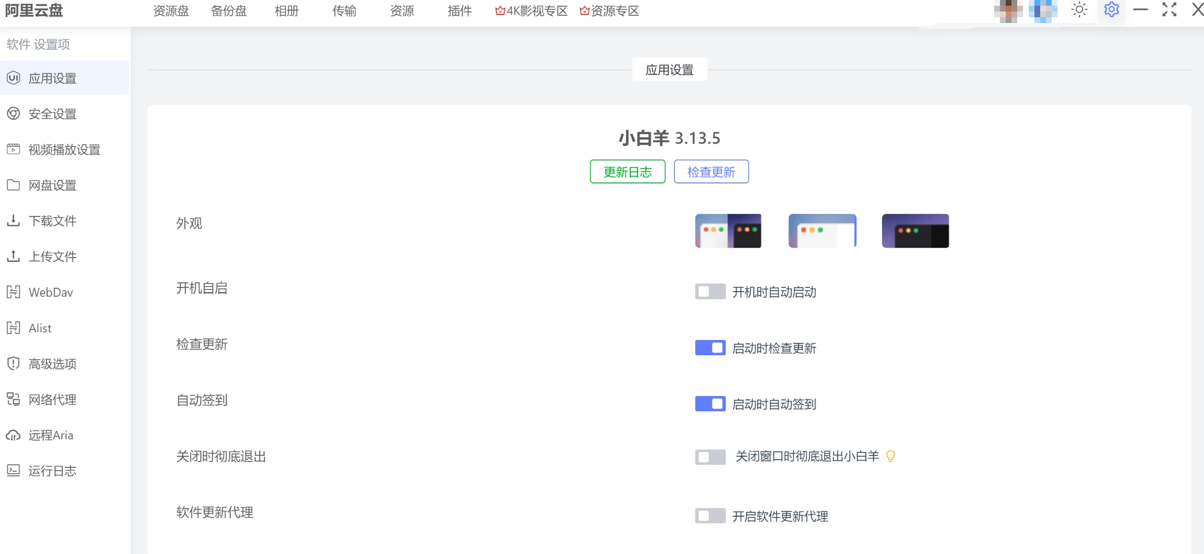Click the WebDav sidebar icon
Screen dimensions: 1204x554
[x=13, y=292]
